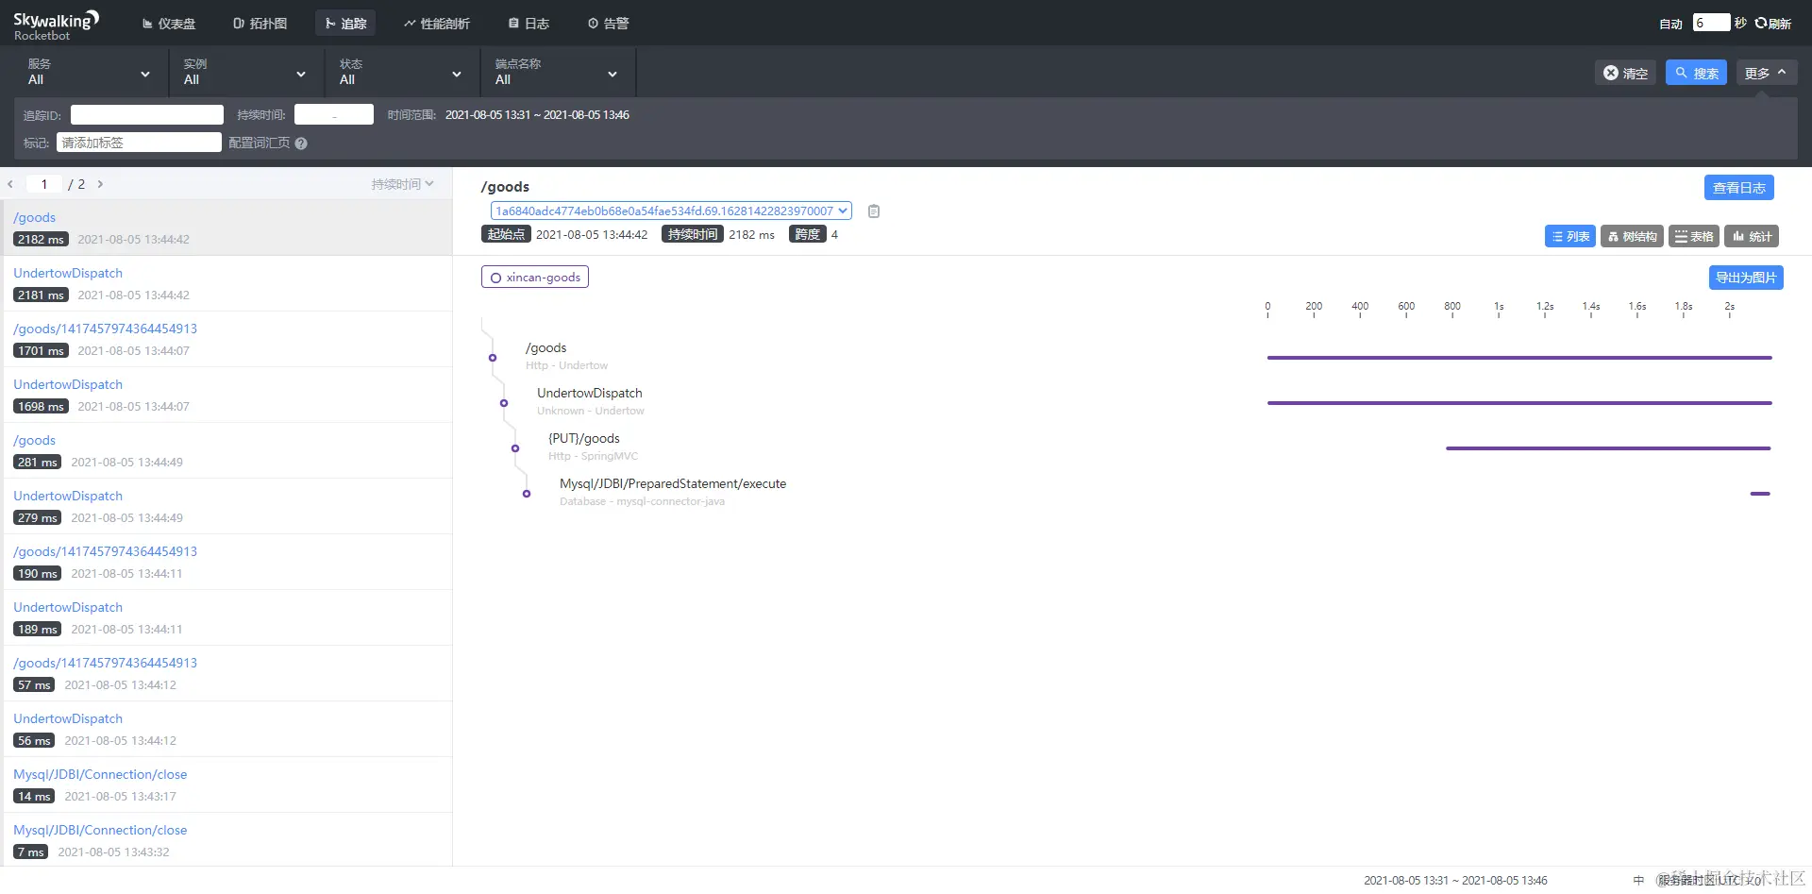Open the 持续时间 sort order dropdown
Image resolution: width=1812 pixels, height=894 pixels.
(x=402, y=184)
